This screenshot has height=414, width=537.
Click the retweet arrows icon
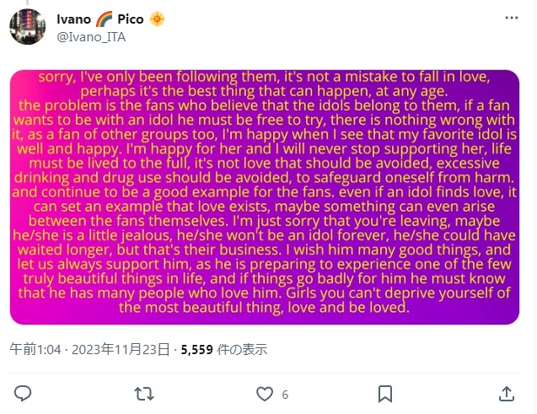click(144, 394)
